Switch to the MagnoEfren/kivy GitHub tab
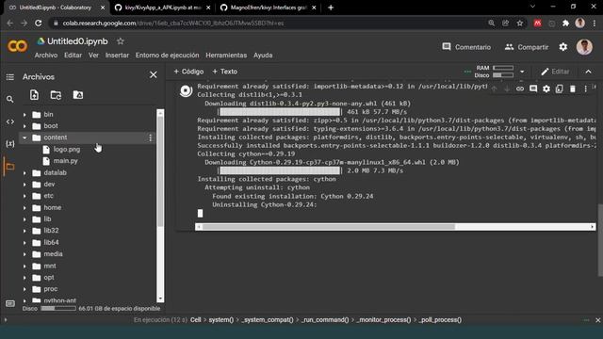 pyautogui.click(x=268, y=8)
